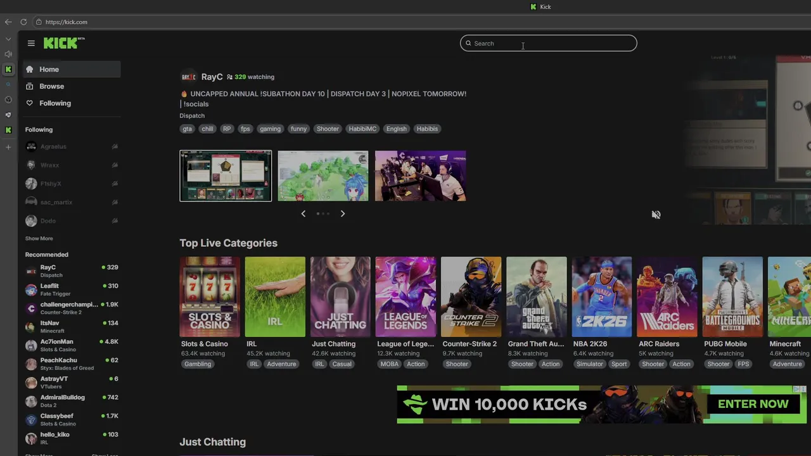This screenshot has width=811, height=456.
Task: Click Leaflit's avatar in Recommended
Action: pyautogui.click(x=31, y=289)
